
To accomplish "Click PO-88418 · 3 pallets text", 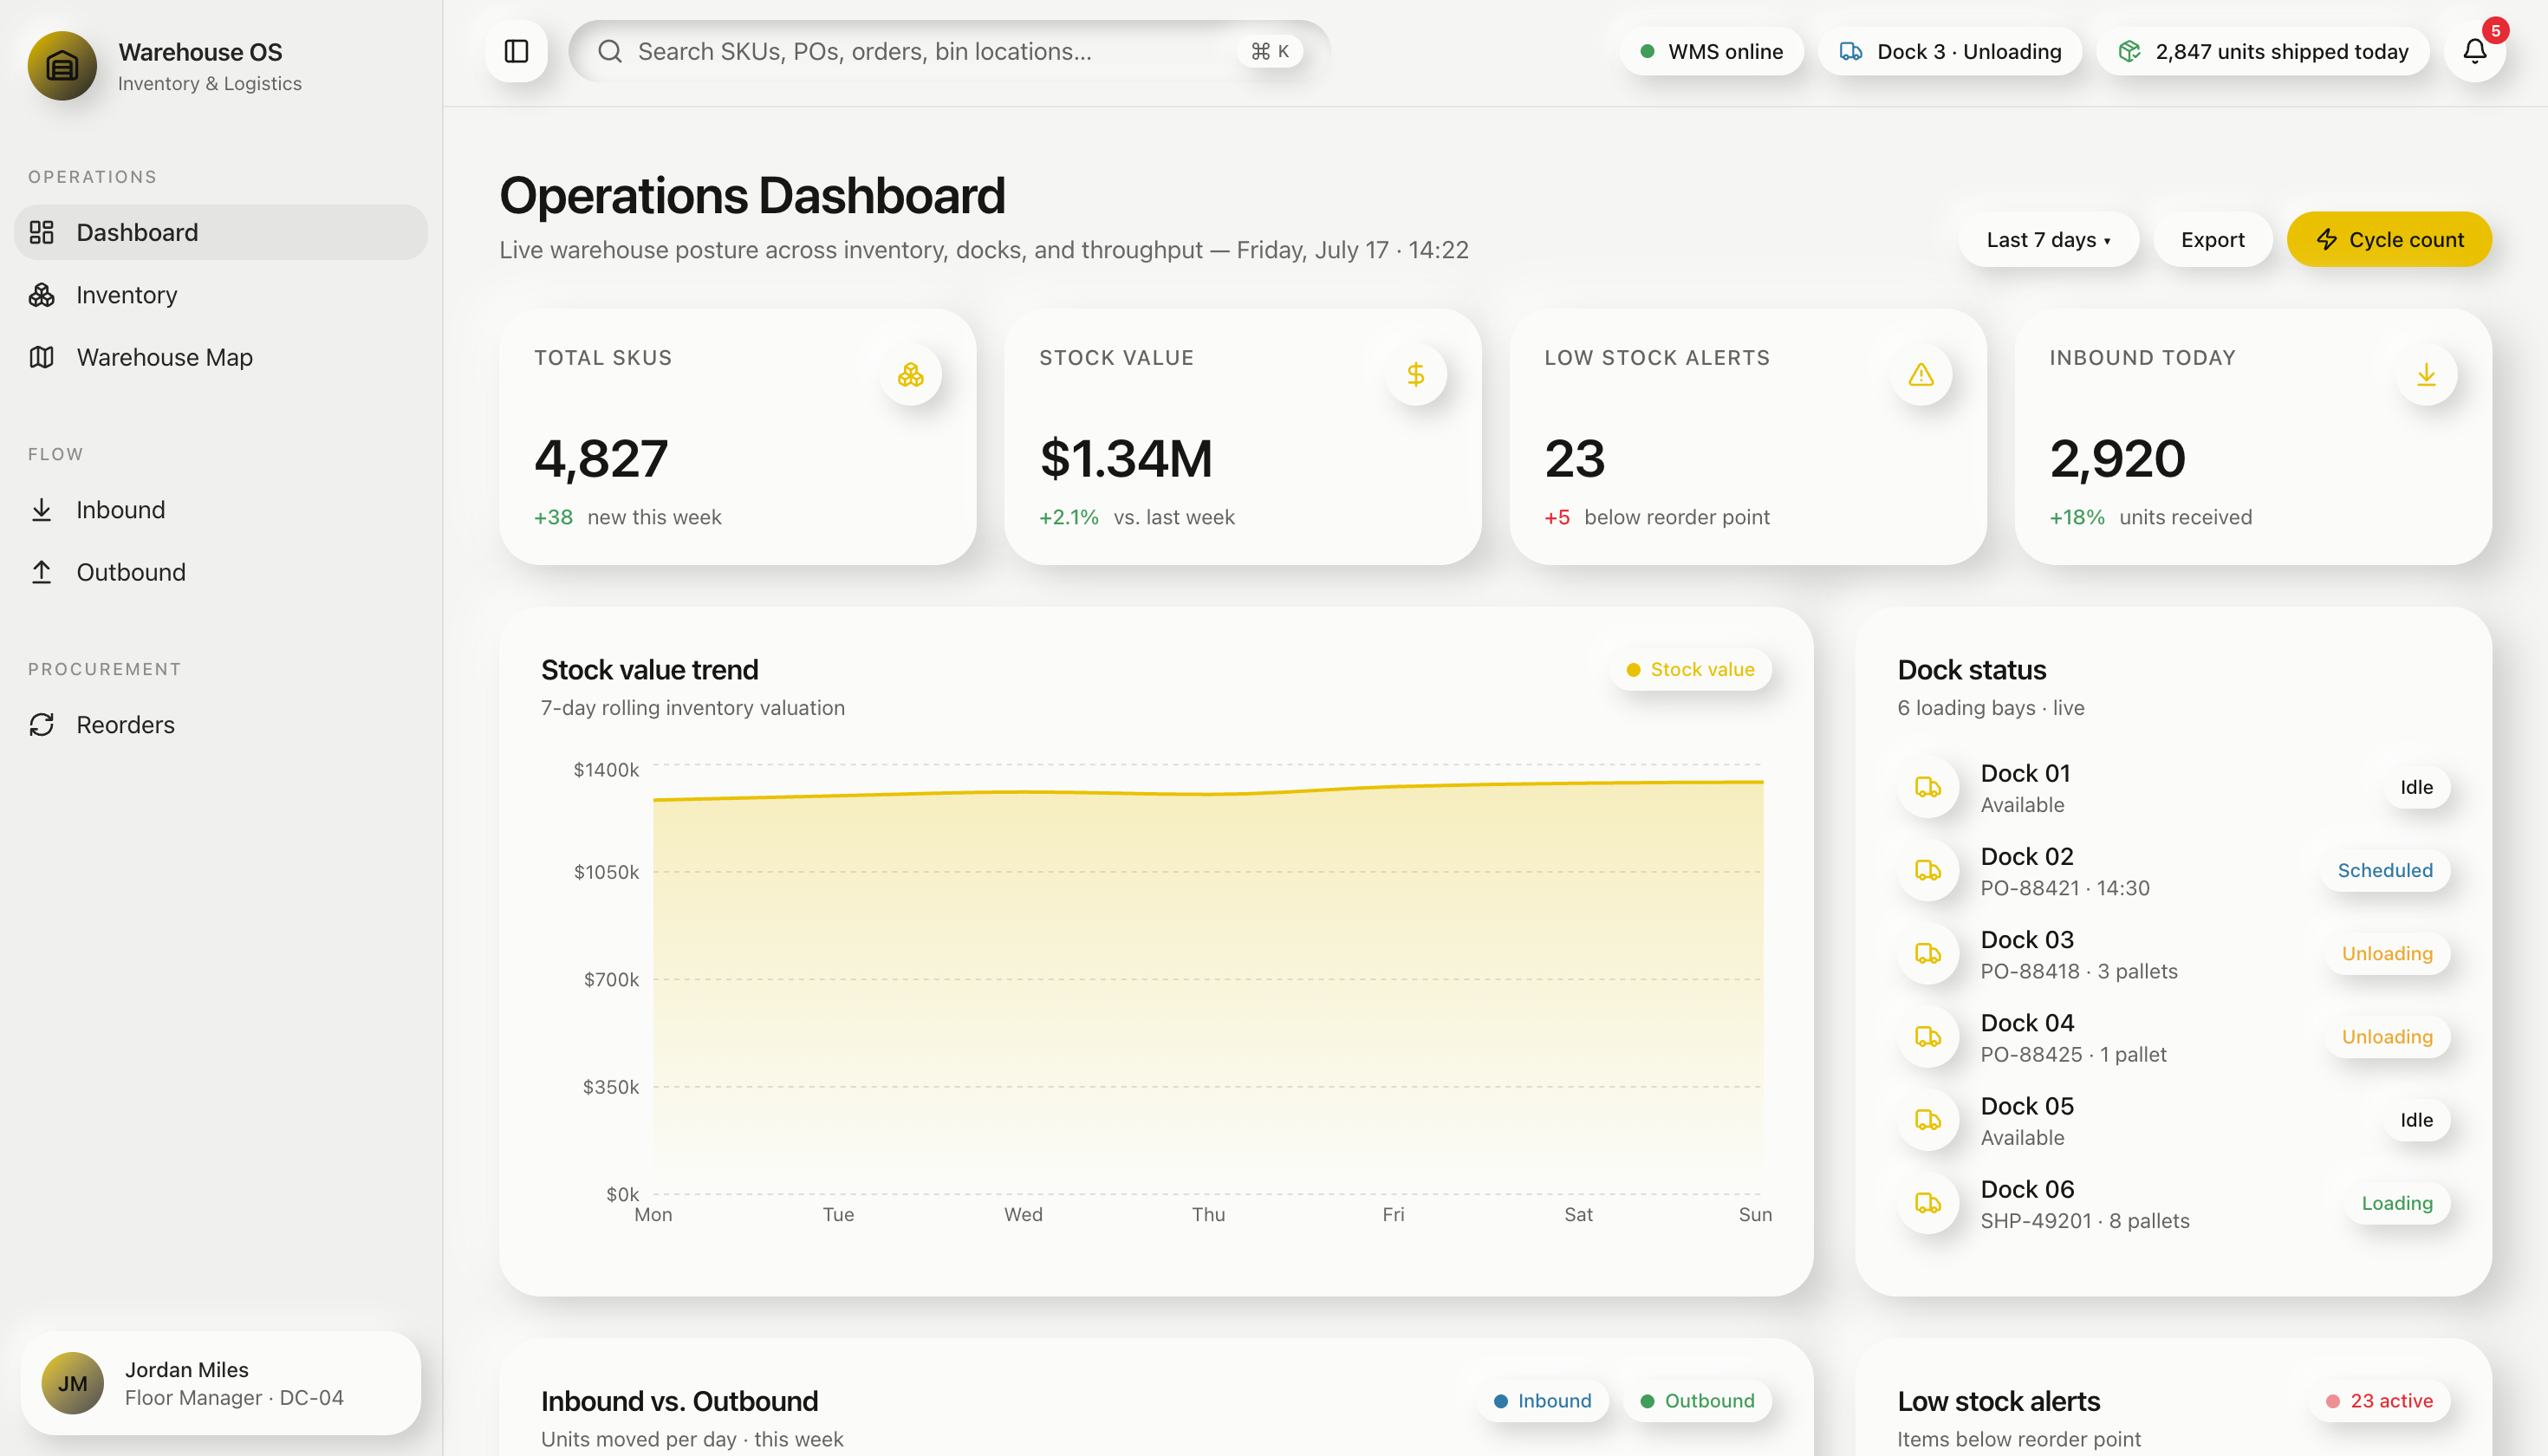I will click(2078, 971).
